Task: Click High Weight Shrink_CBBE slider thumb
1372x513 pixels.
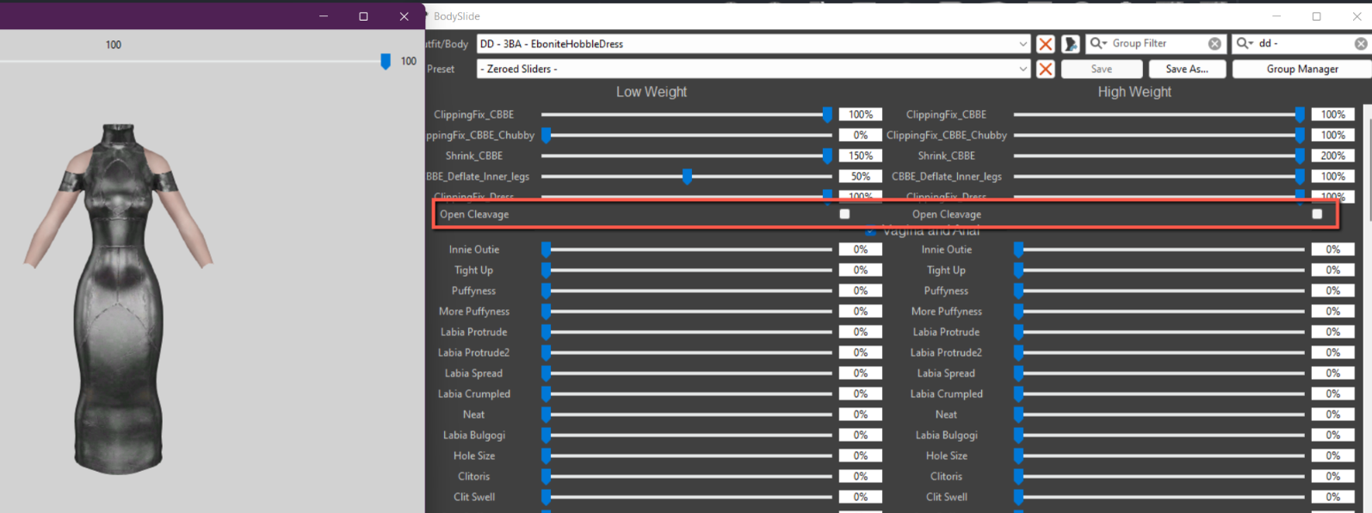Action: [x=1300, y=156]
